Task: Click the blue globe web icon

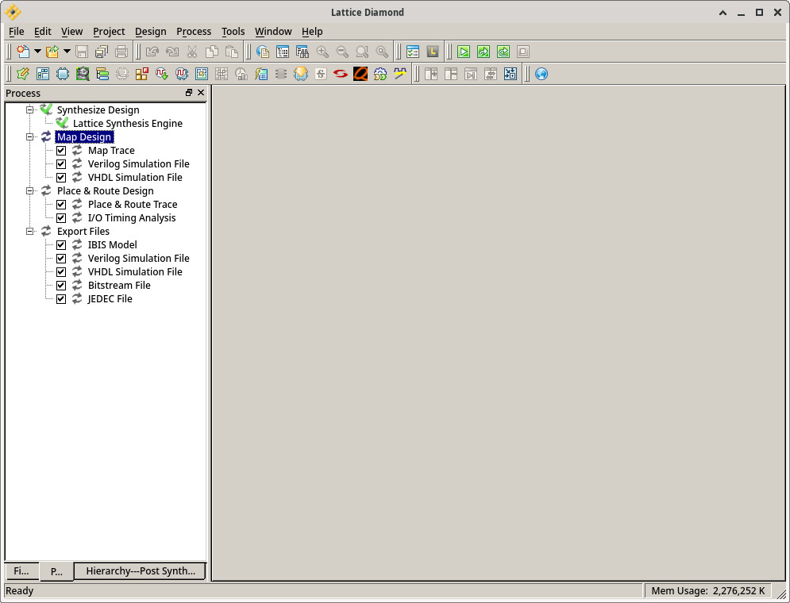Action: 541,74
